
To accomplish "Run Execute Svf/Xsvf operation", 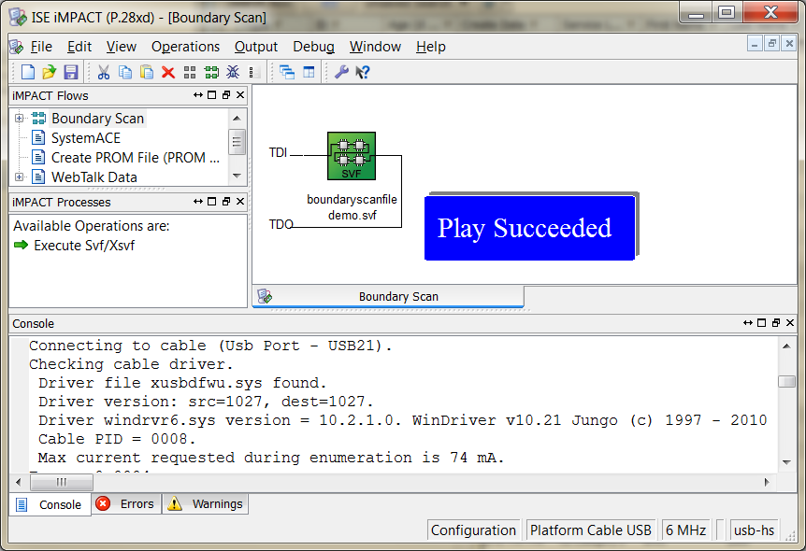I will coord(83,246).
